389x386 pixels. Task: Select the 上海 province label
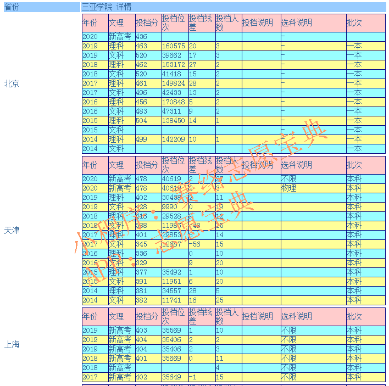pyautogui.click(x=12, y=344)
